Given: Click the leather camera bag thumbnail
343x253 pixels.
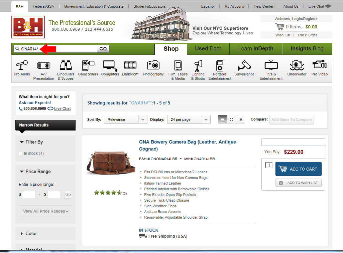Looking at the screenshot, I should (x=110, y=164).
